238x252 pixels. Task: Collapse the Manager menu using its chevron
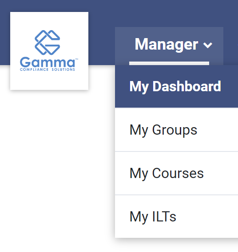(208, 45)
